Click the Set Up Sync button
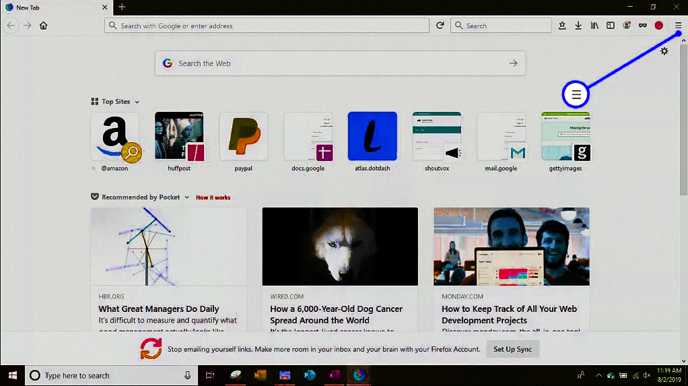The height and width of the screenshot is (386, 688). pyautogui.click(x=512, y=349)
